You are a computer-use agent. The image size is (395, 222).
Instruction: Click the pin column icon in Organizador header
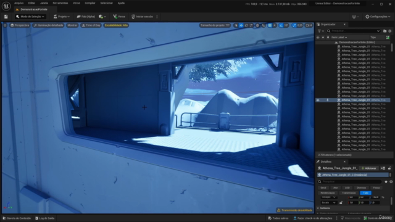(328, 37)
